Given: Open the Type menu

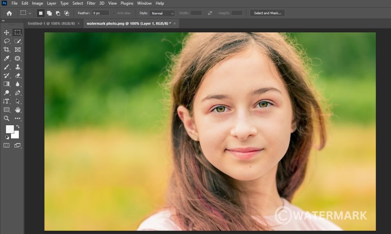Looking at the screenshot, I should 65,3.
